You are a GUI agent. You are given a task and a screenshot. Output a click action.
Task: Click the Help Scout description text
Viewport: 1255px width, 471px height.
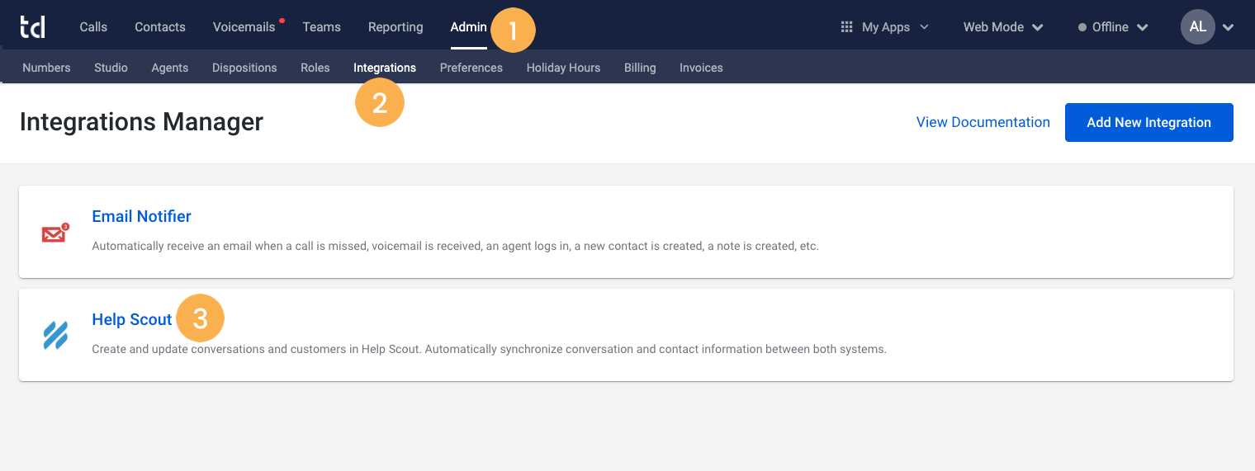pos(489,349)
